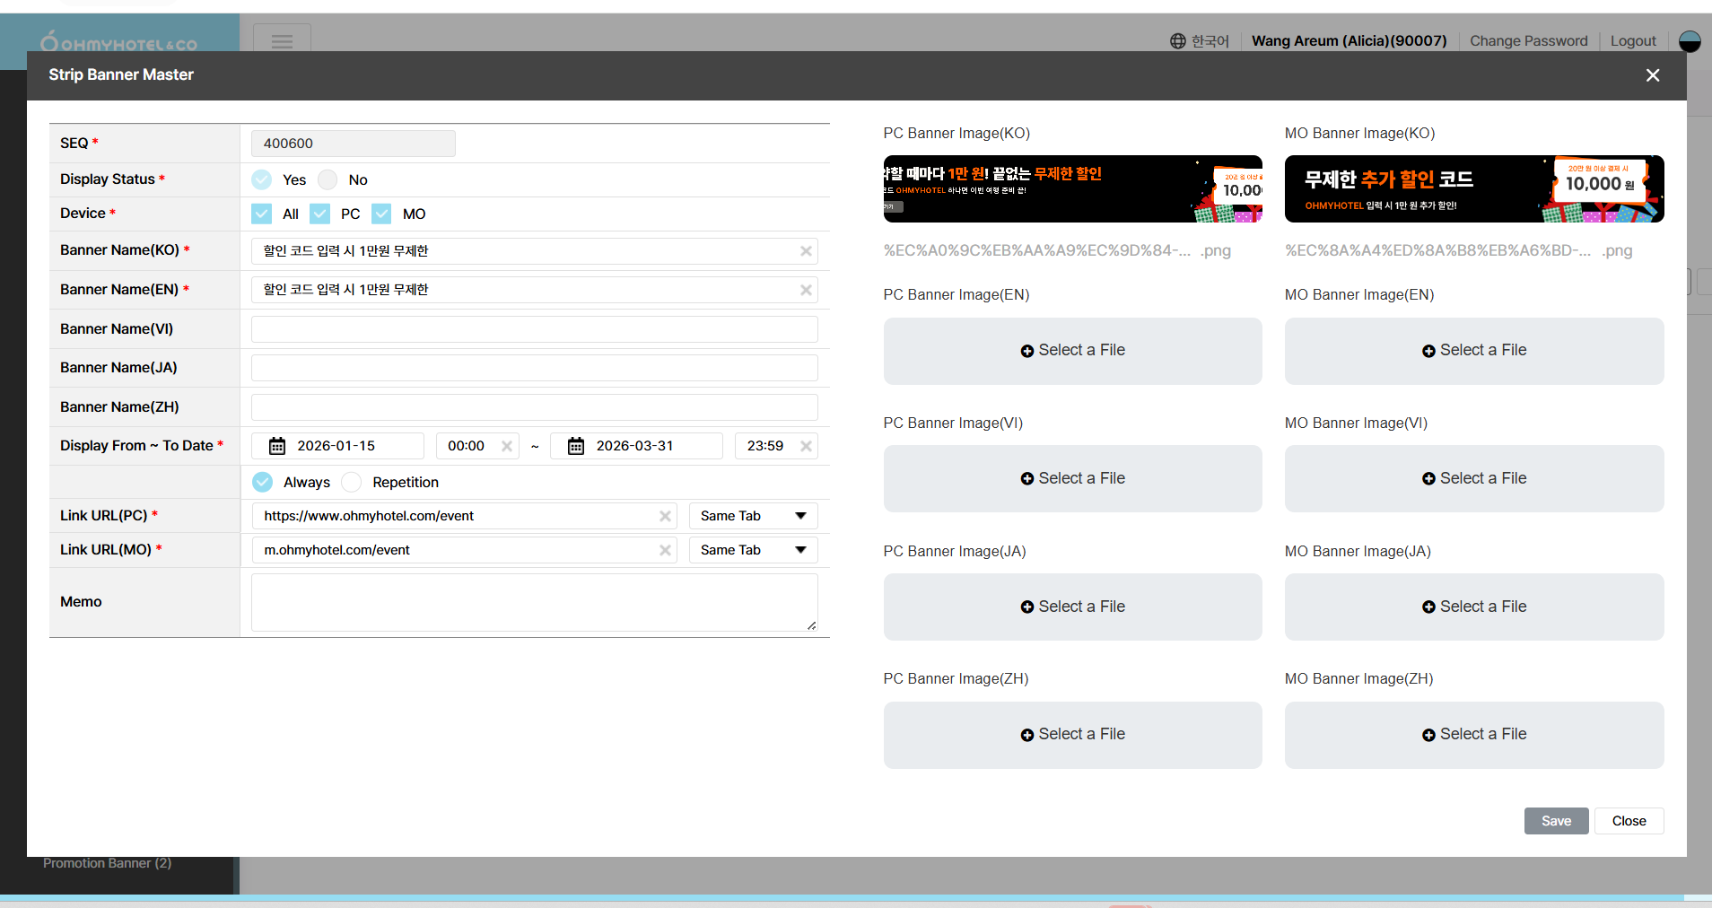Select a file for MO Banner Image(ZH)
This screenshot has height=908, width=1712.
point(1474,735)
